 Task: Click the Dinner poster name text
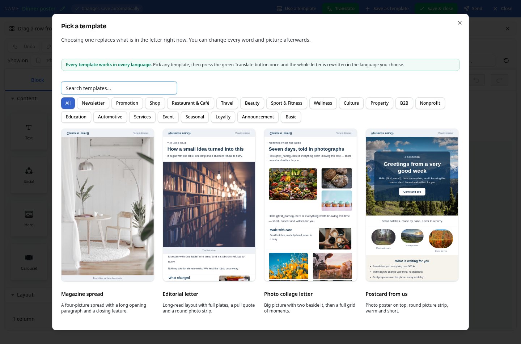click(x=39, y=8)
